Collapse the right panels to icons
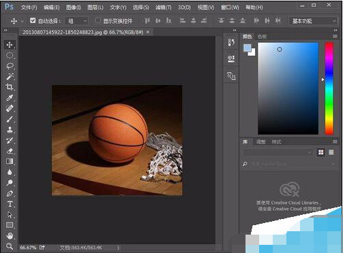The height and width of the screenshot is (253, 343). pyautogui.click(x=335, y=30)
